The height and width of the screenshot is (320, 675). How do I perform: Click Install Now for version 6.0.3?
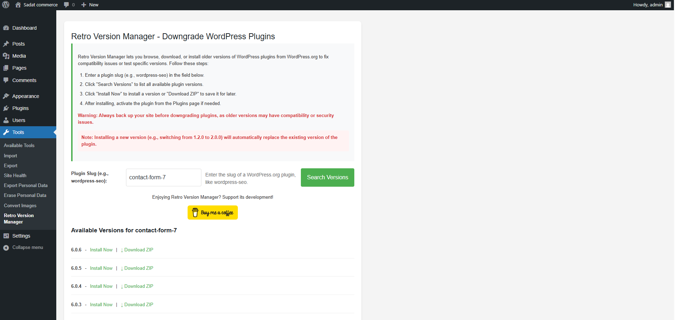[x=101, y=304]
